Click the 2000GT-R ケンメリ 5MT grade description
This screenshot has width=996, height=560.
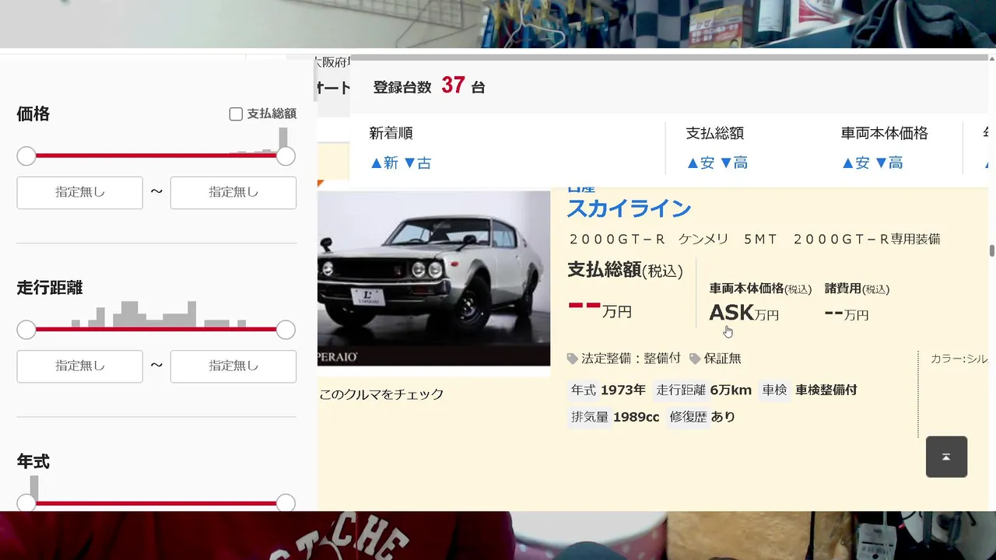tap(755, 239)
